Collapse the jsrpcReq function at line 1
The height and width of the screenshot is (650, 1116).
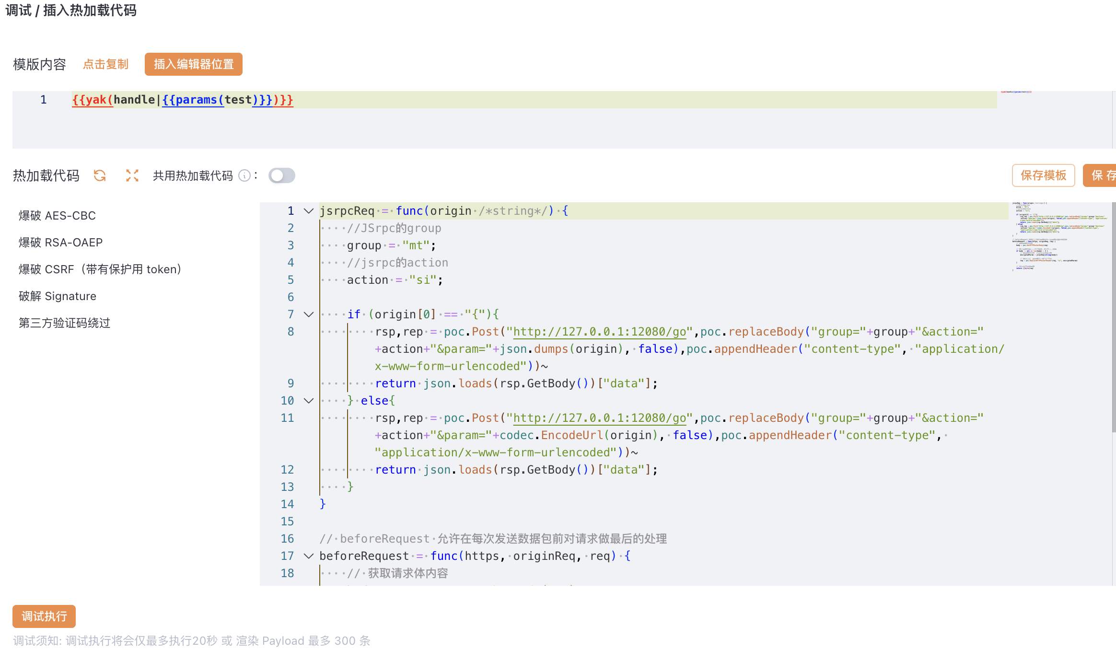(x=309, y=211)
